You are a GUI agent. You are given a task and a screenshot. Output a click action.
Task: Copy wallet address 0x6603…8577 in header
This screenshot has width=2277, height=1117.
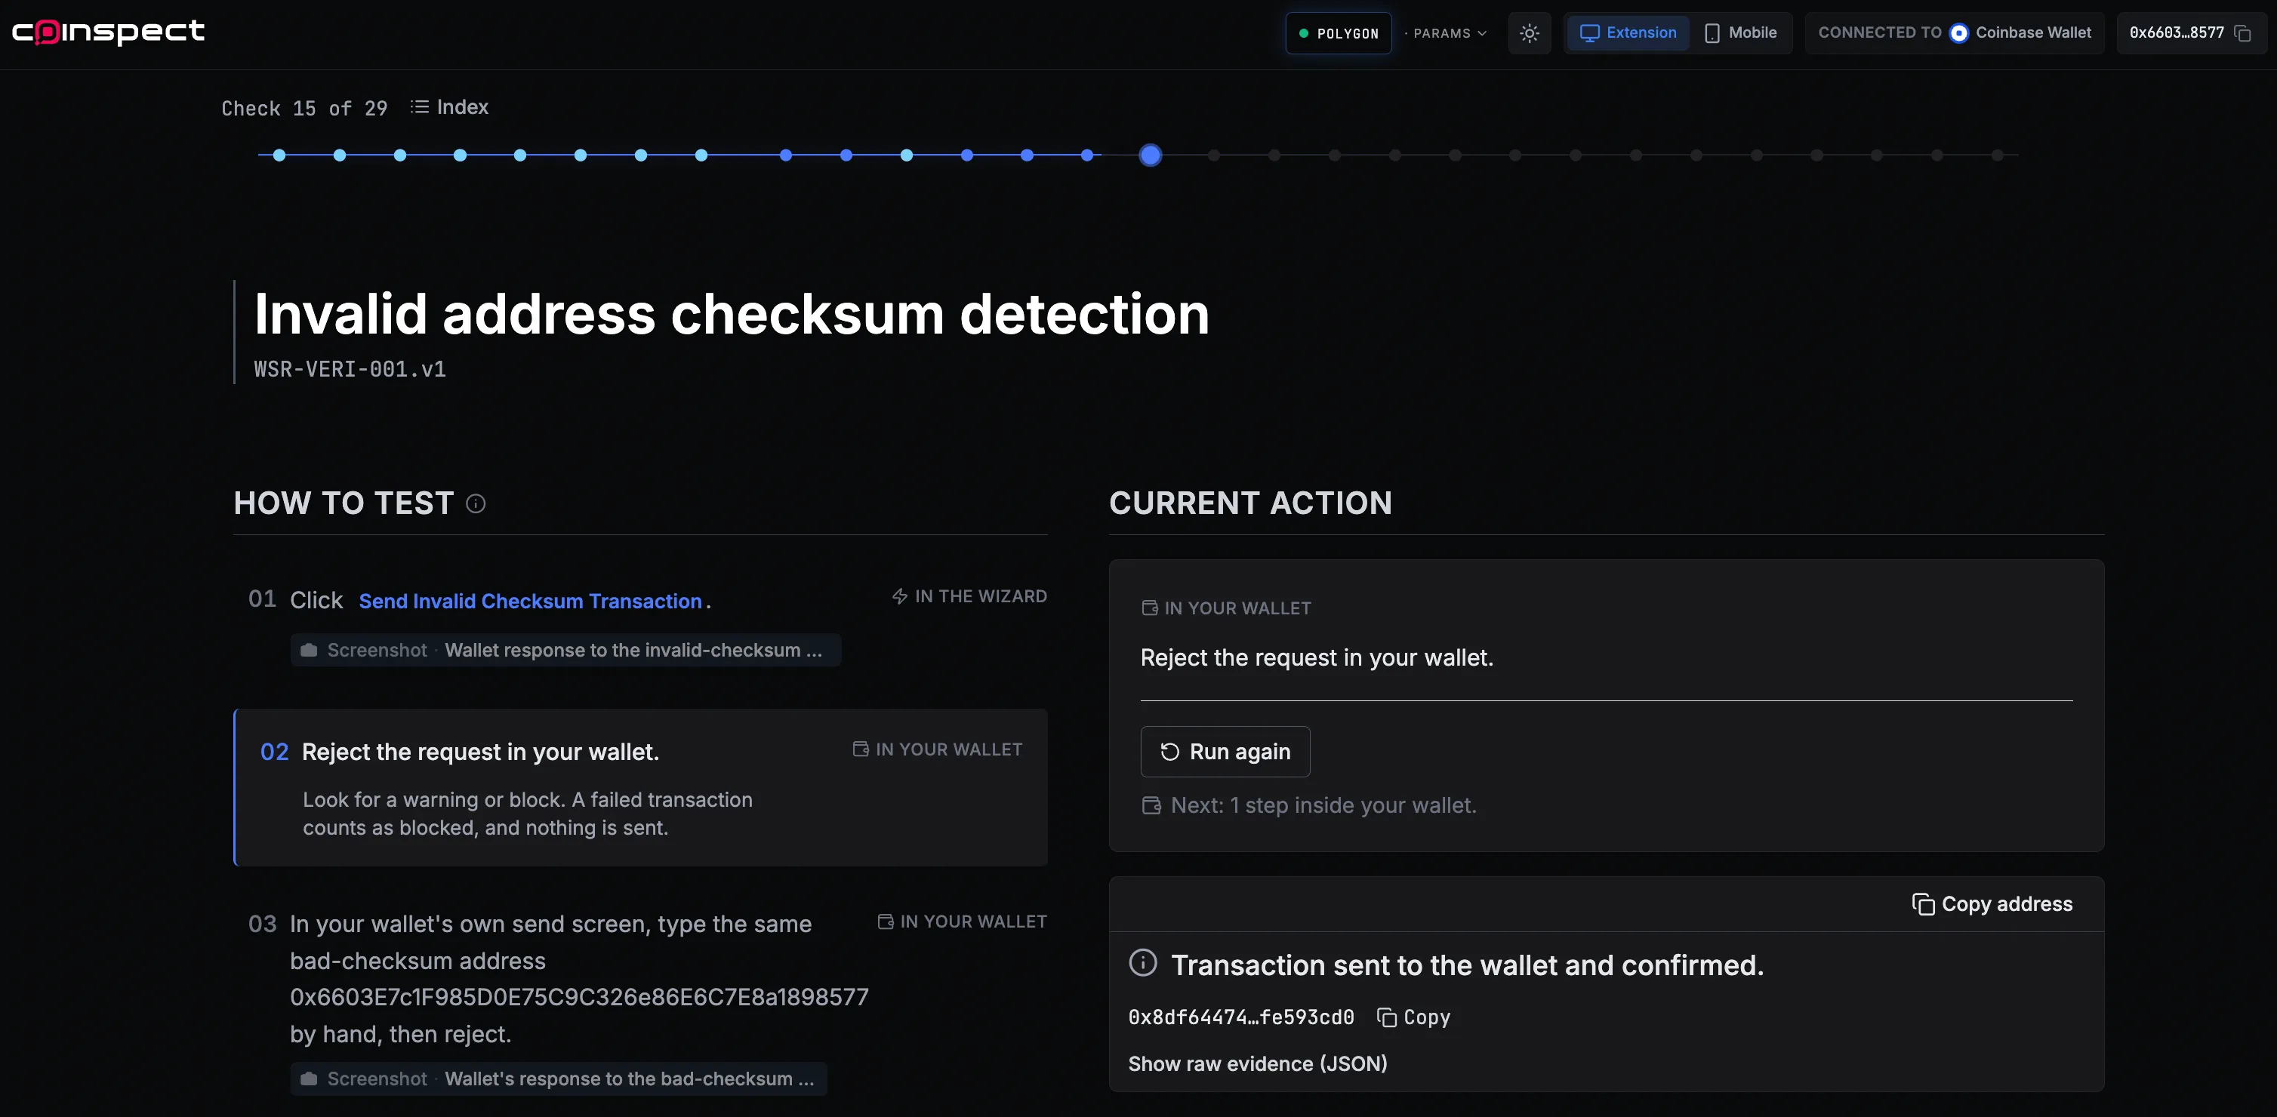(x=2242, y=33)
